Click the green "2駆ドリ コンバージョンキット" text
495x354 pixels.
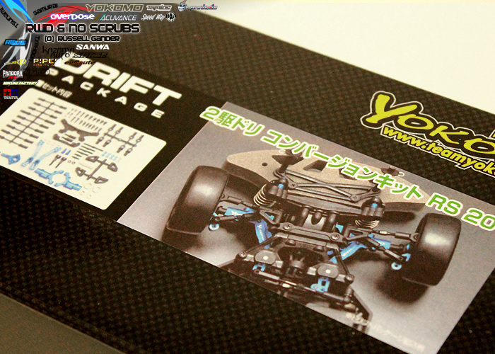310,153
